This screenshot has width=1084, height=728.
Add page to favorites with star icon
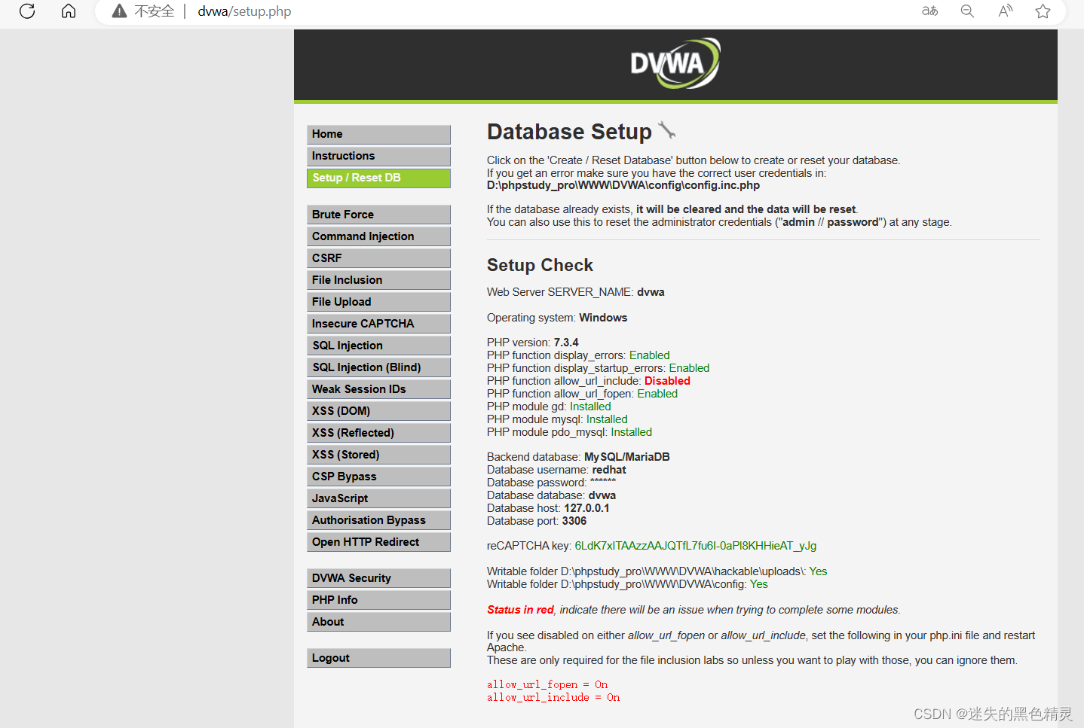click(1043, 11)
